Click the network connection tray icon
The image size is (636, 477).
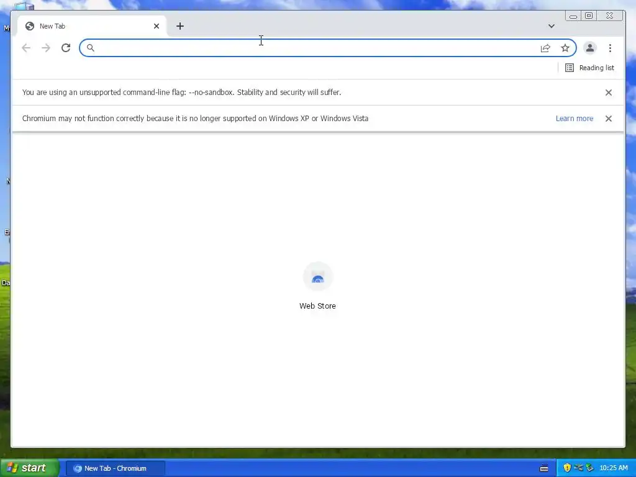pos(578,468)
